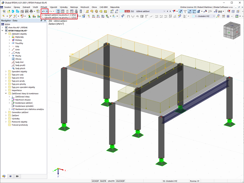Toggle the Navigator panel display button

[x=58, y=11]
